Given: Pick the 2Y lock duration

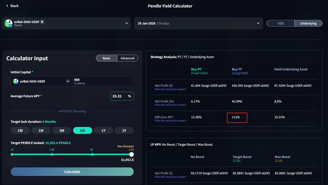Looking at the screenshot, I should (124, 131).
